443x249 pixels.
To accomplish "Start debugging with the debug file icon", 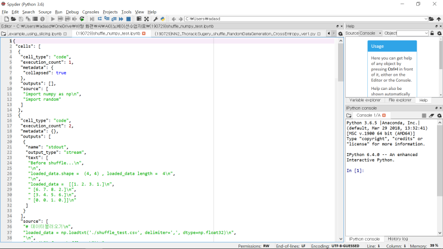I will (92, 19).
